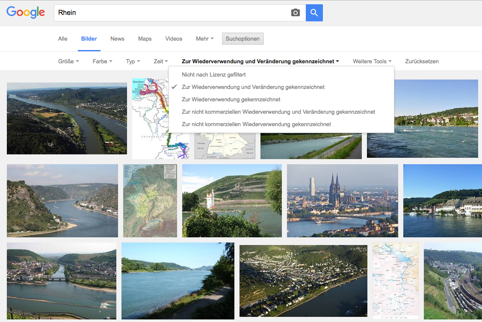Open the News tab
482x322 pixels.
tap(118, 39)
